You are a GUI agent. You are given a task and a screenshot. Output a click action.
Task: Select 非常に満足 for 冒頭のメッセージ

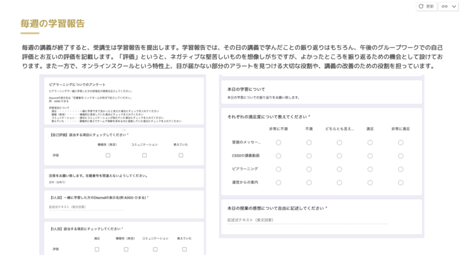click(x=401, y=142)
